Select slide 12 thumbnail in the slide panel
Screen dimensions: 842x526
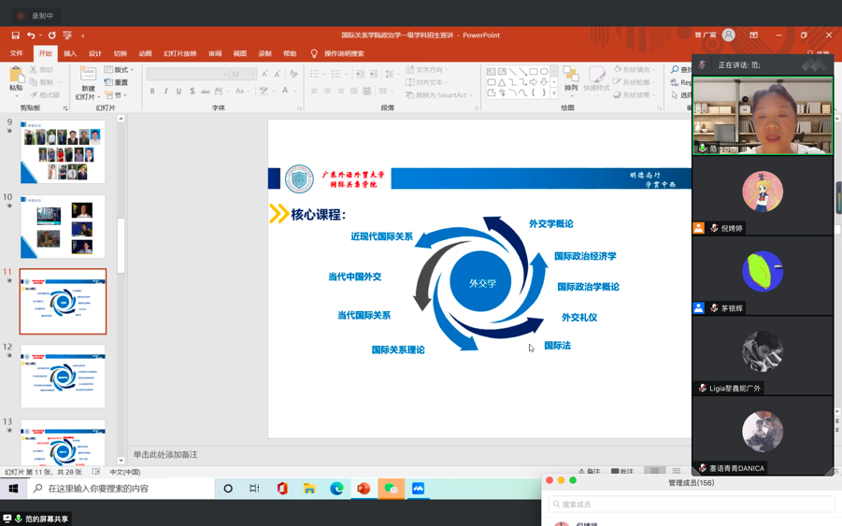coord(63,376)
